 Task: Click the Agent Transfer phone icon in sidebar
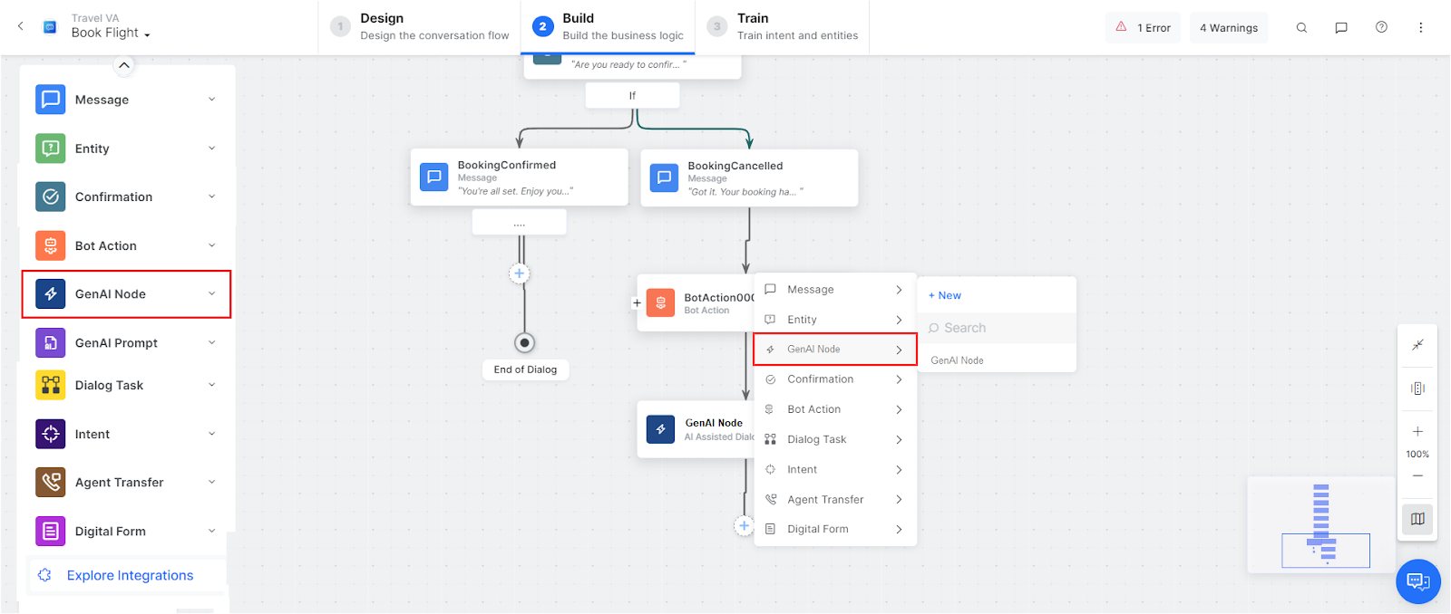50,482
